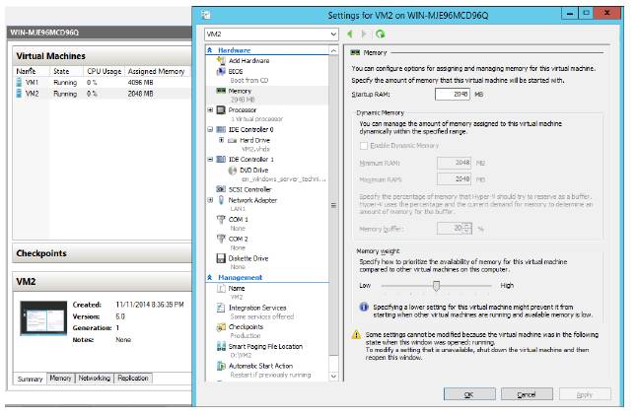Viewport: 638px width, 417px height.
Task: Toggle Enable Dynamic Memory checkbox
Action: coord(363,145)
